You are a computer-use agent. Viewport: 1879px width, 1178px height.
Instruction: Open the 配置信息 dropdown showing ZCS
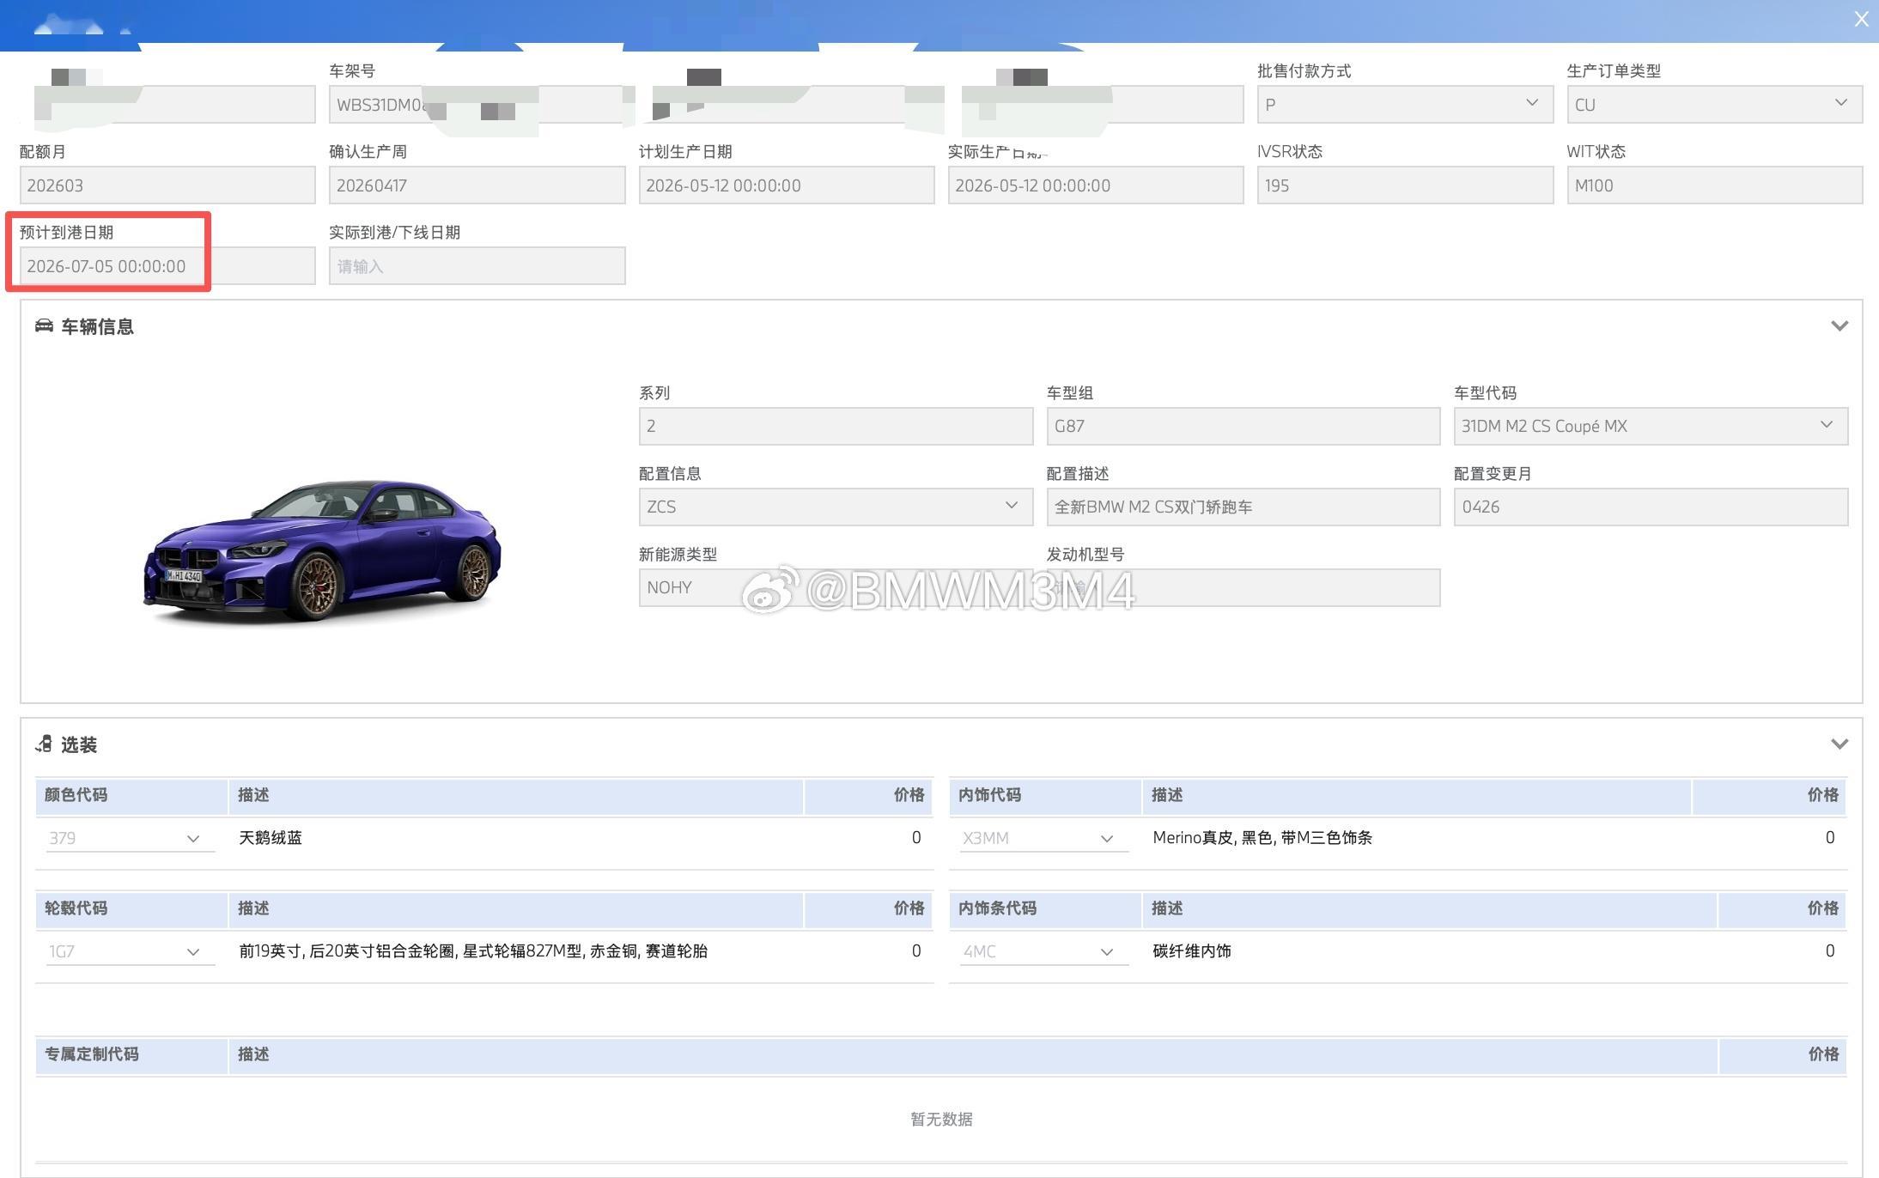836,507
